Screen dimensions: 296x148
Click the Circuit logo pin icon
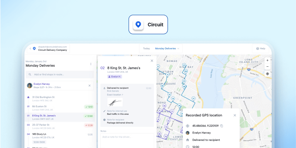(138, 24)
